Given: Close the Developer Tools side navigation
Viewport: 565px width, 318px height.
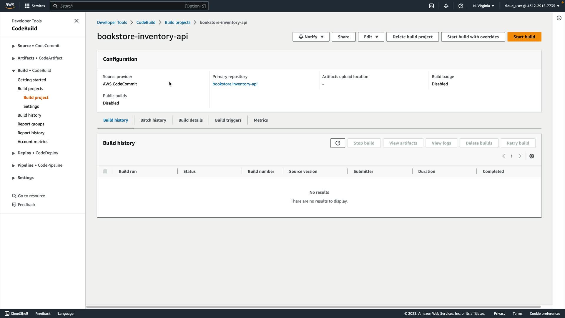Looking at the screenshot, I should pyautogui.click(x=77, y=21).
